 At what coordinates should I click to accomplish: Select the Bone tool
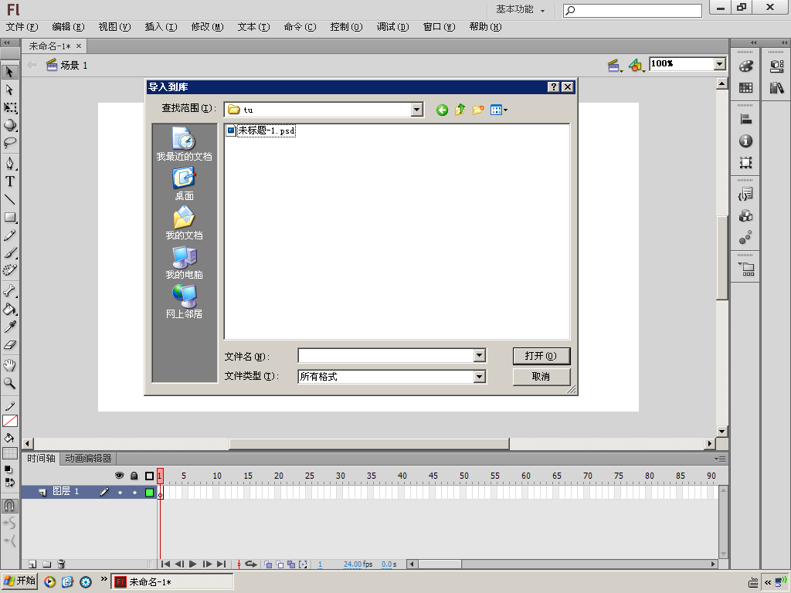(9, 291)
